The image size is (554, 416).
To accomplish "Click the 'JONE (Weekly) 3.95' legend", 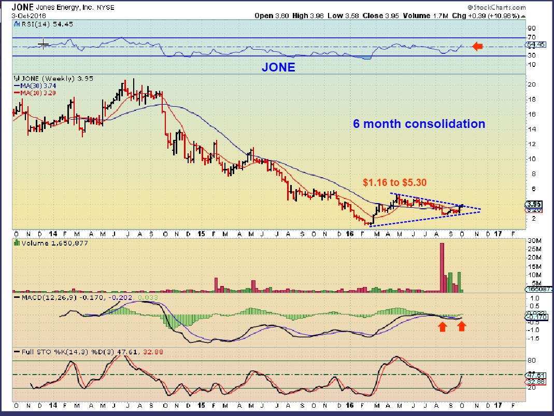I will pyautogui.click(x=57, y=78).
